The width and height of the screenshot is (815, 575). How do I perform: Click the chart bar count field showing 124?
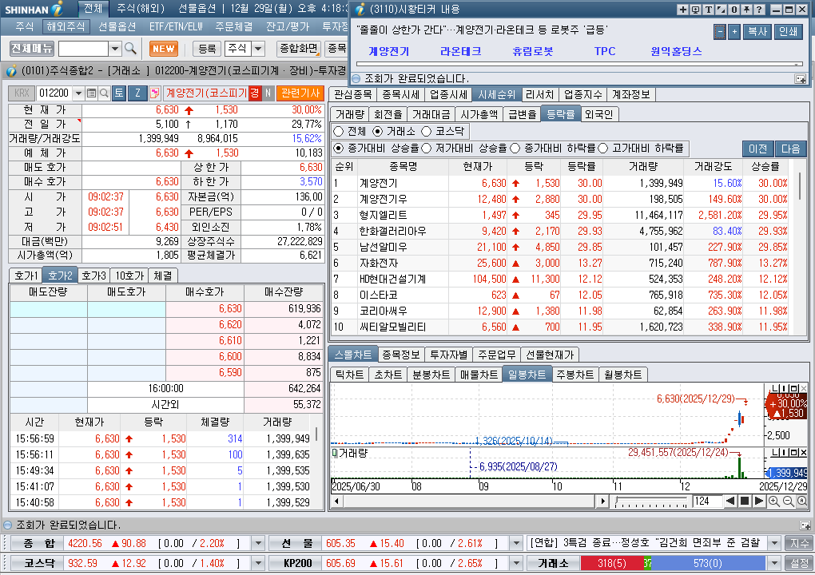pos(707,502)
